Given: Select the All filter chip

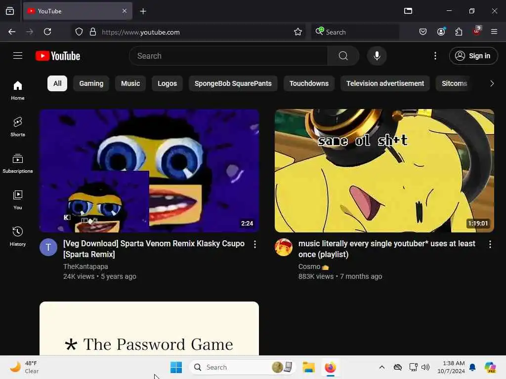Looking at the screenshot, I should tap(57, 83).
